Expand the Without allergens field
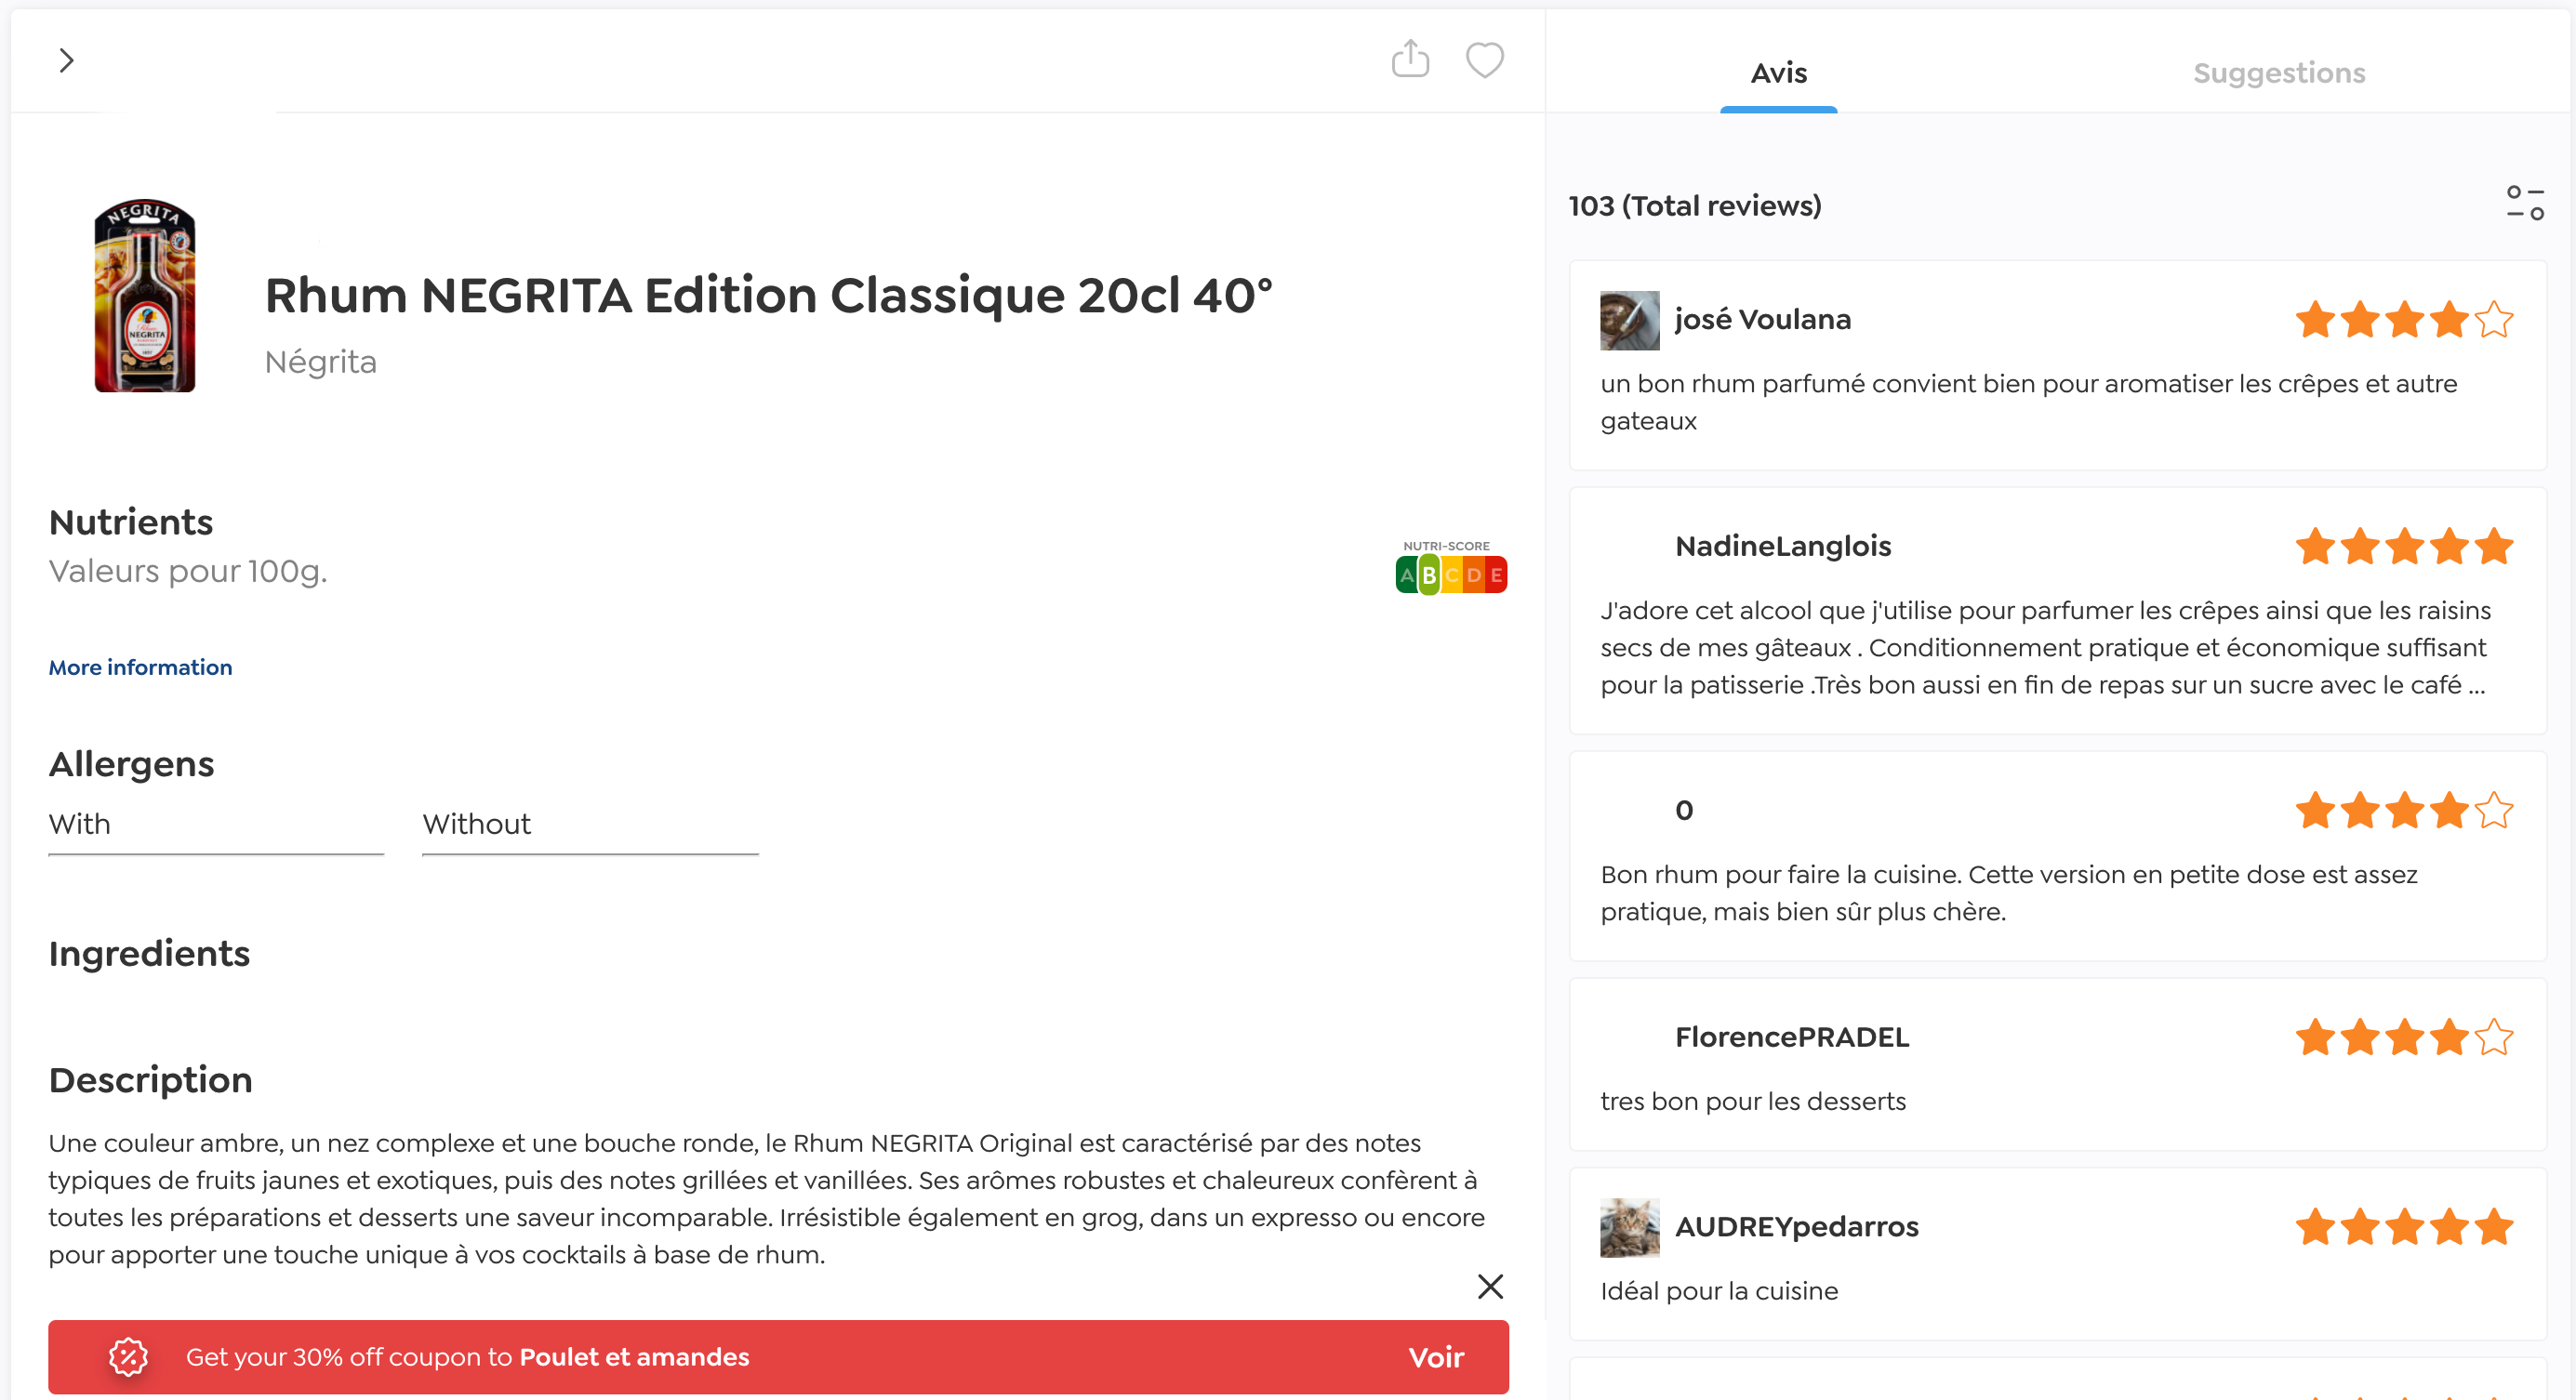This screenshot has width=2576, height=1400. coord(590,825)
